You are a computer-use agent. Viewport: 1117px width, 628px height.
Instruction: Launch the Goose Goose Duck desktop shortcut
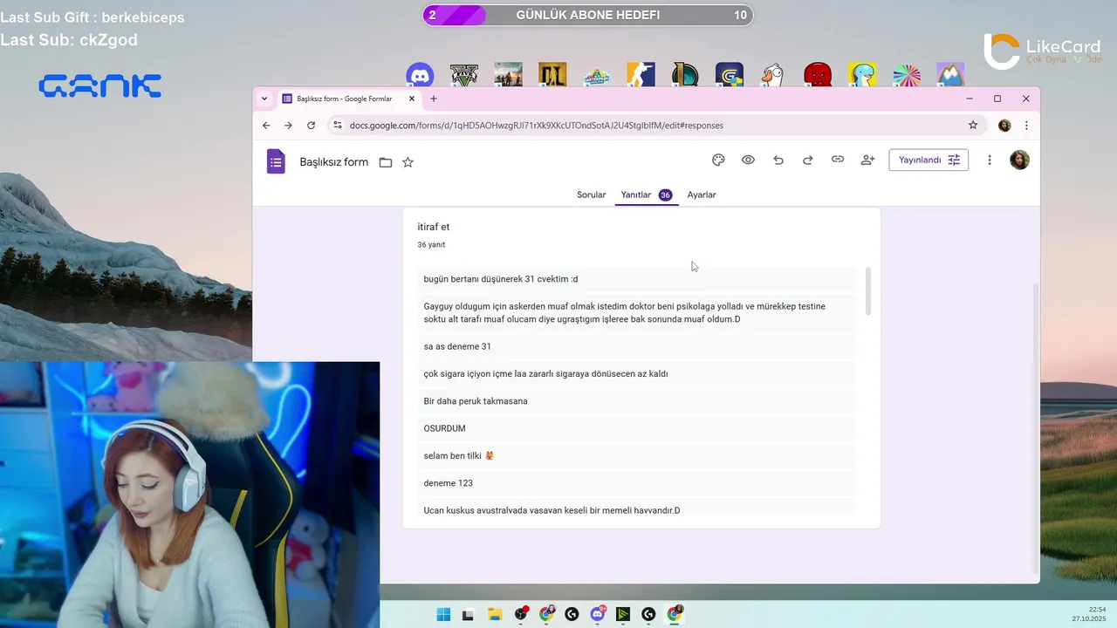click(x=773, y=75)
